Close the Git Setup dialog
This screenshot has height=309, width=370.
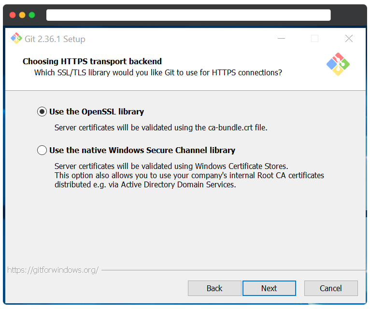coord(349,39)
